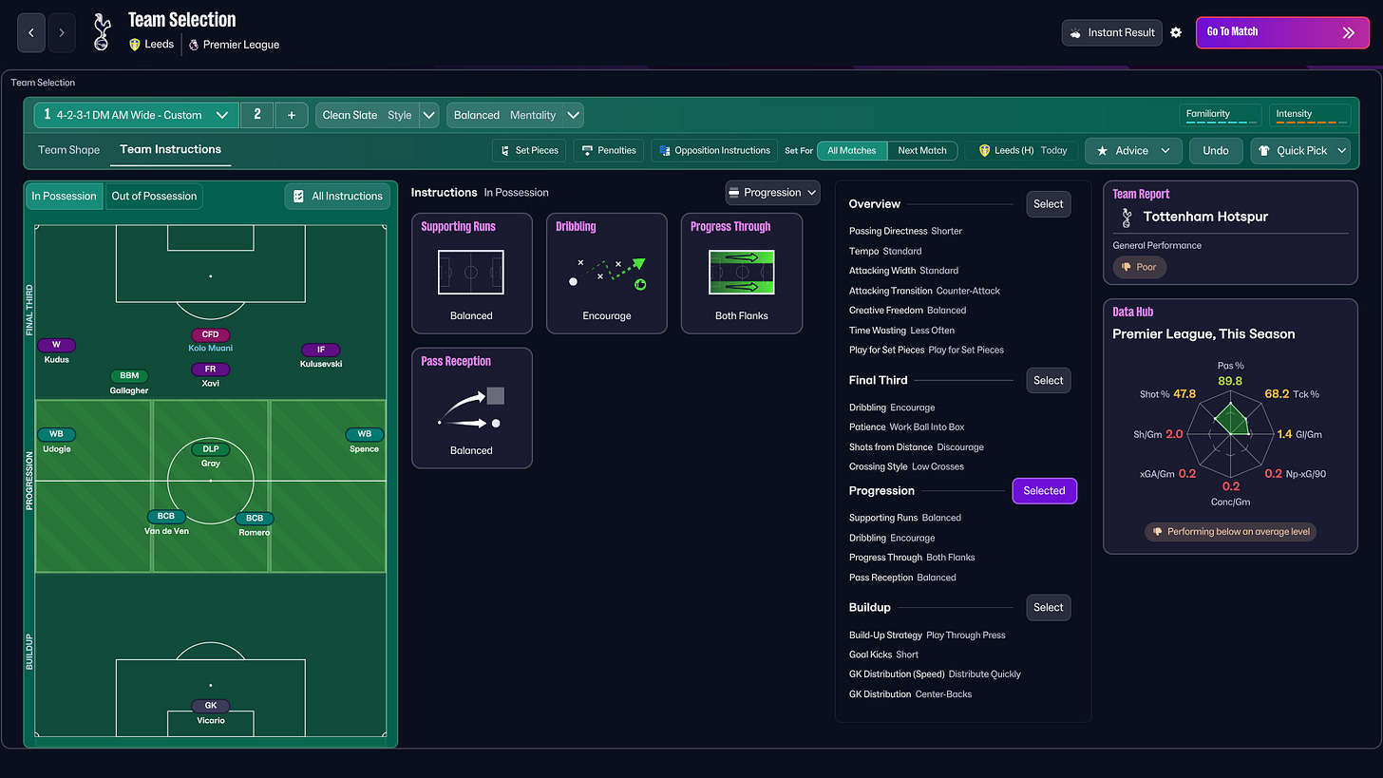Select the Final Third section

point(1049,380)
